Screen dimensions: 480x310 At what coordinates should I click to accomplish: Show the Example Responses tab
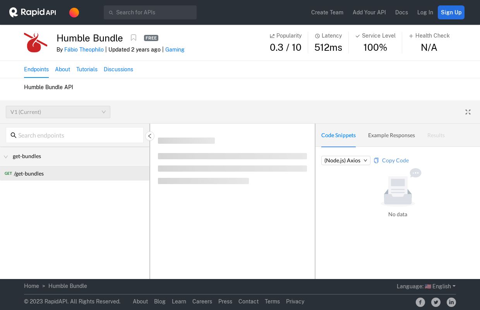pyautogui.click(x=391, y=135)
